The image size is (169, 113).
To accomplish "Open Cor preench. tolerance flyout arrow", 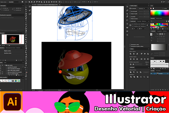I will (x=148, y=8).
